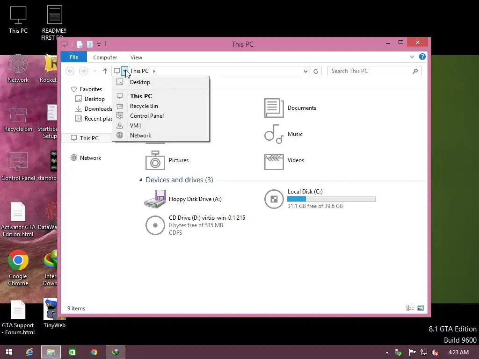Viewport: 479px width, 359px height.
Task: Click the taskbar clock 4:23 AM
Action: (458, 352)
